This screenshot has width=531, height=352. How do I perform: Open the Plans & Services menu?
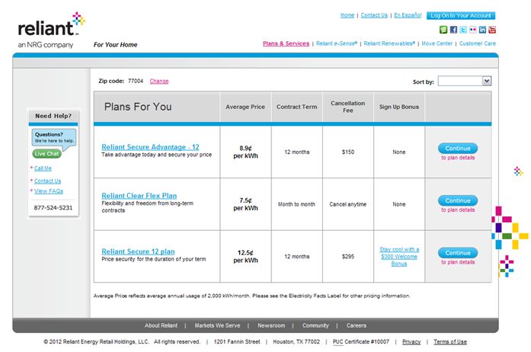[x=286, y=43]
